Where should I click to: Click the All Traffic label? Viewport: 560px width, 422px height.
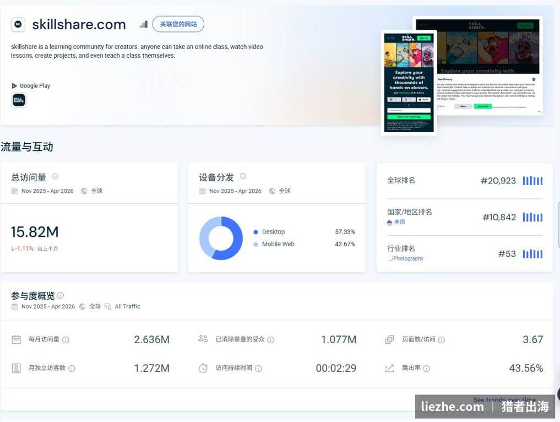128,307
